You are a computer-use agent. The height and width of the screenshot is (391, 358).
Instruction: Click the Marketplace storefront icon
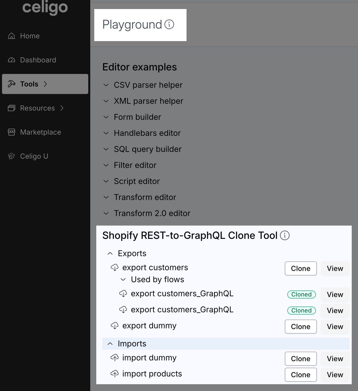12,132
